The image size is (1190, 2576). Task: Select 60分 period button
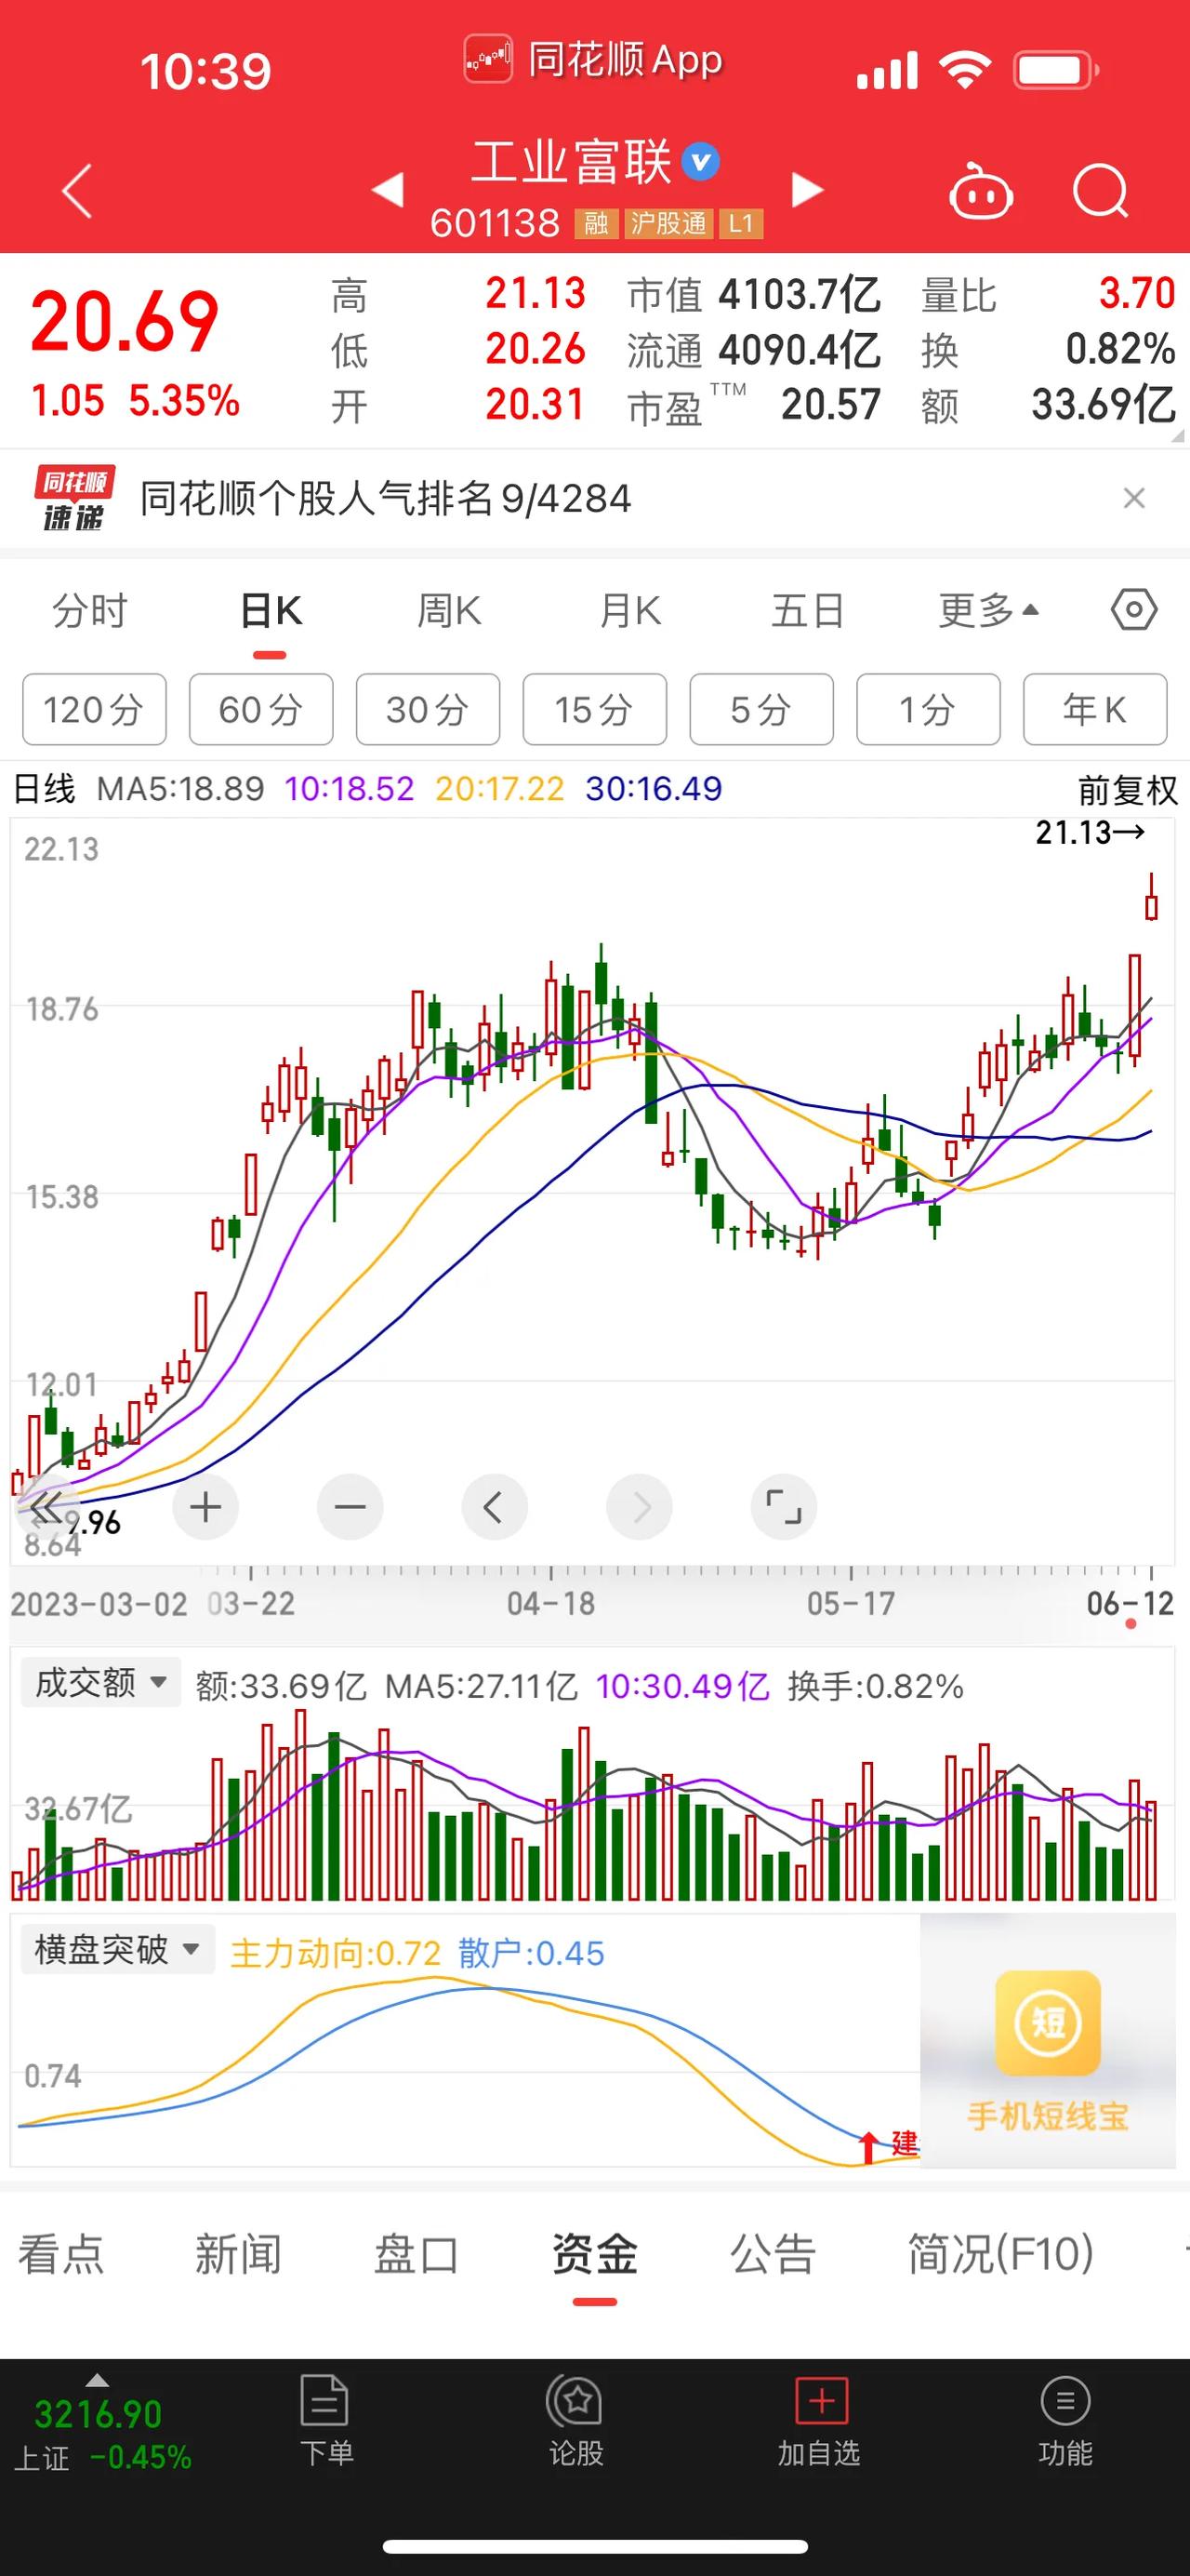point(261,709)
